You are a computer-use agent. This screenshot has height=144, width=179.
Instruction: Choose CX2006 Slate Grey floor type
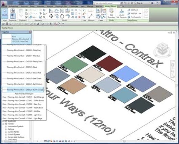pyautogui.click(x=23, y=50)
